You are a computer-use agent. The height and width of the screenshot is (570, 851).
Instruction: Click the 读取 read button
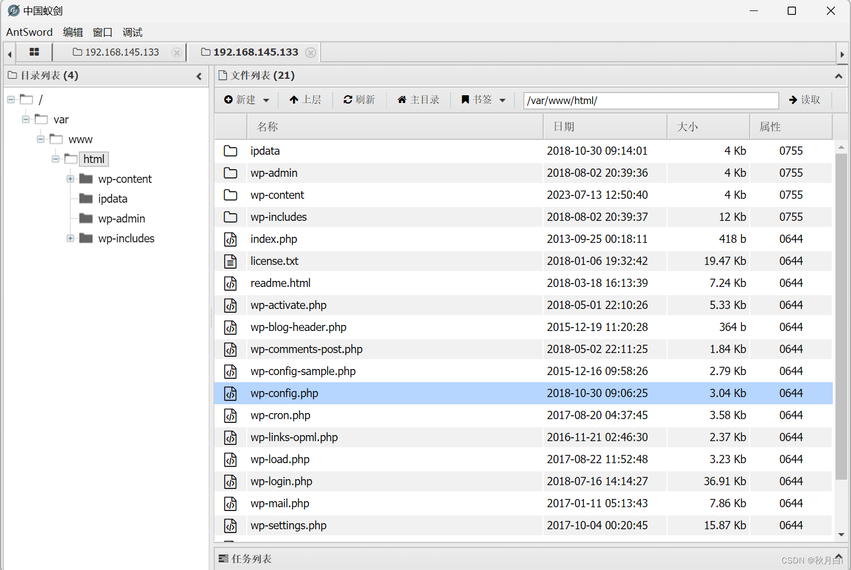(805, 100)
